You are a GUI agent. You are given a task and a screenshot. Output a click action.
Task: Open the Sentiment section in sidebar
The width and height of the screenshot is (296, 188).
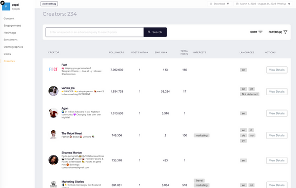(10, 39)
